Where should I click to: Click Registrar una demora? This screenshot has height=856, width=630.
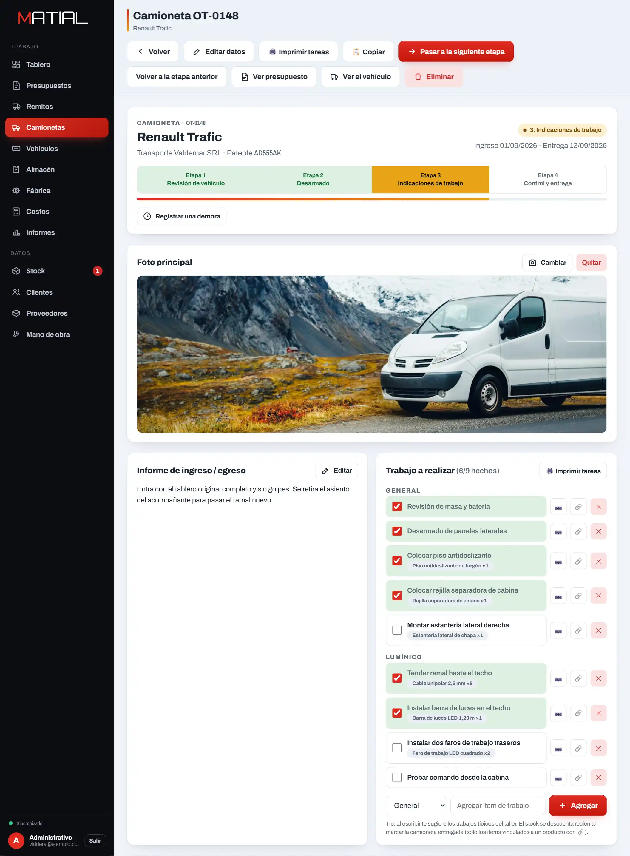(x=182, y=216)
